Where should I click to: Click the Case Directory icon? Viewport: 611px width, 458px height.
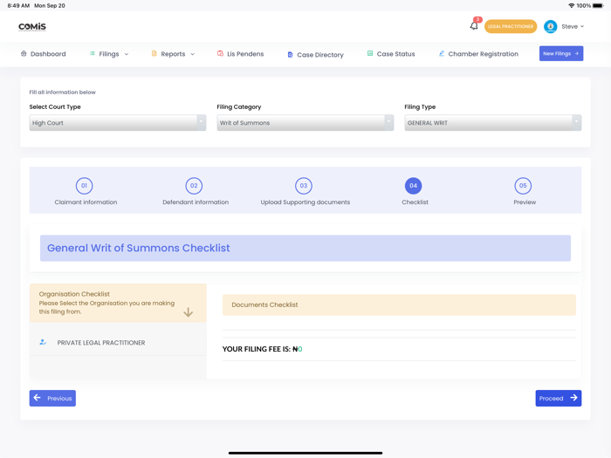point(291,55)
